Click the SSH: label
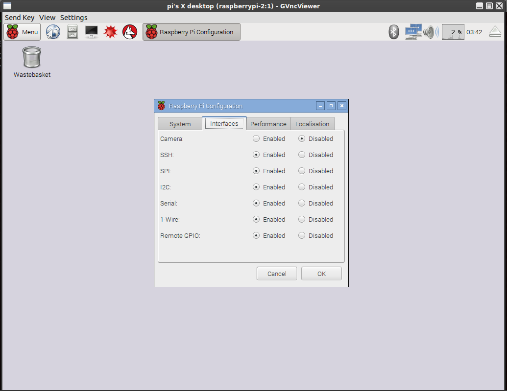Viewport: 507px width, 391px height. 167,155
